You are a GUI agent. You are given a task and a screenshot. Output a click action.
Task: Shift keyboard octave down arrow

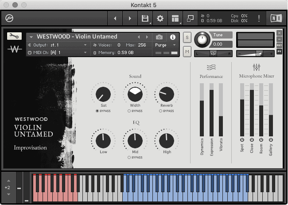[8, 194]
